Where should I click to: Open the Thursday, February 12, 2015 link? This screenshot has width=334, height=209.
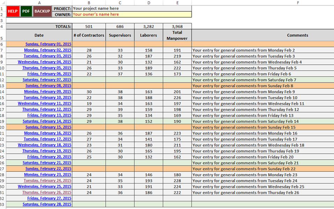[47, 110]
